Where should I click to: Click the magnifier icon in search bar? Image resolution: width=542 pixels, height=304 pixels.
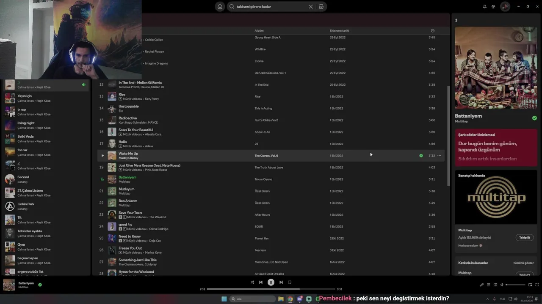[x=232, y=7]
